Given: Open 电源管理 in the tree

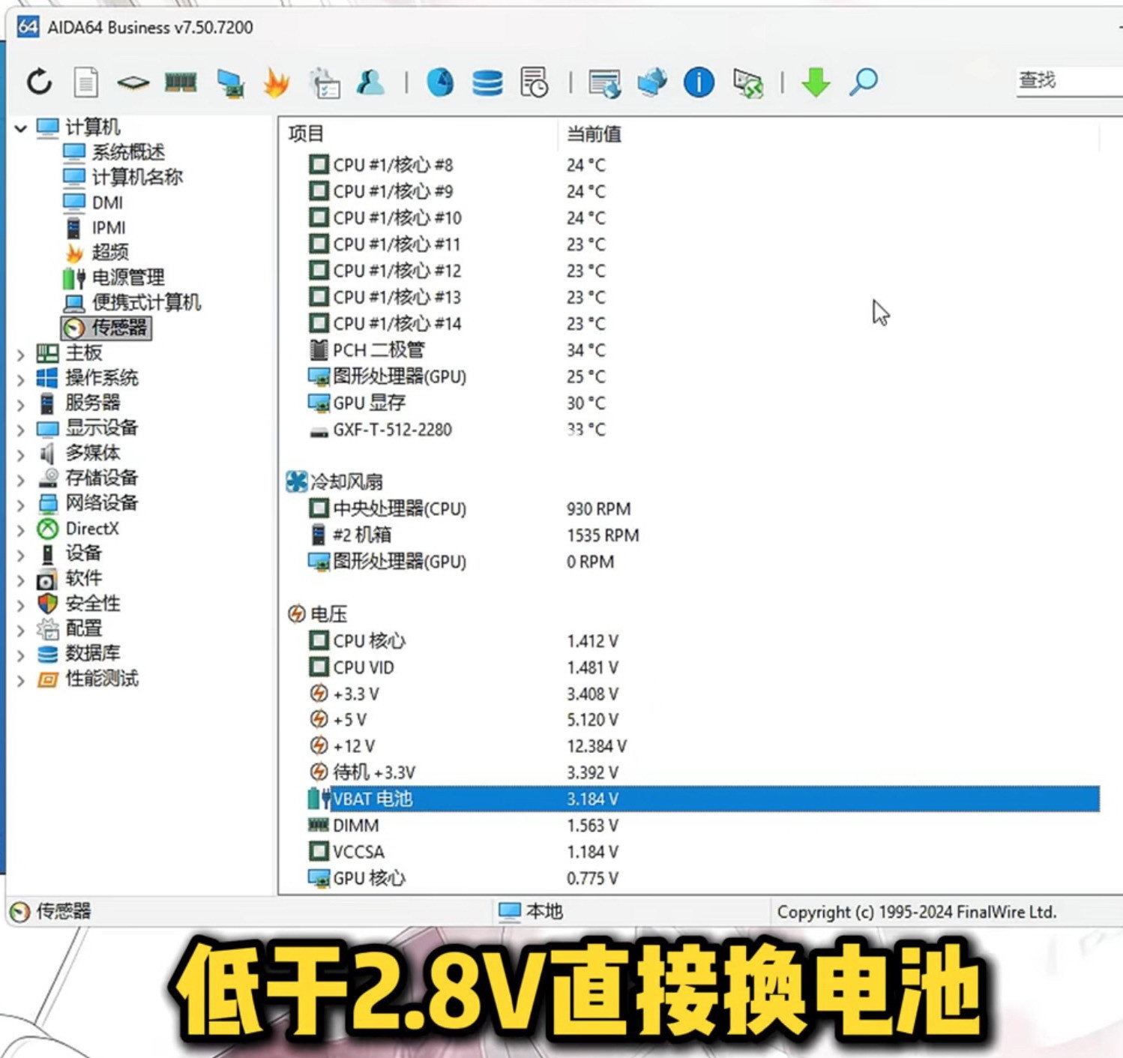Looking at the screenshot, I should 127,277.
